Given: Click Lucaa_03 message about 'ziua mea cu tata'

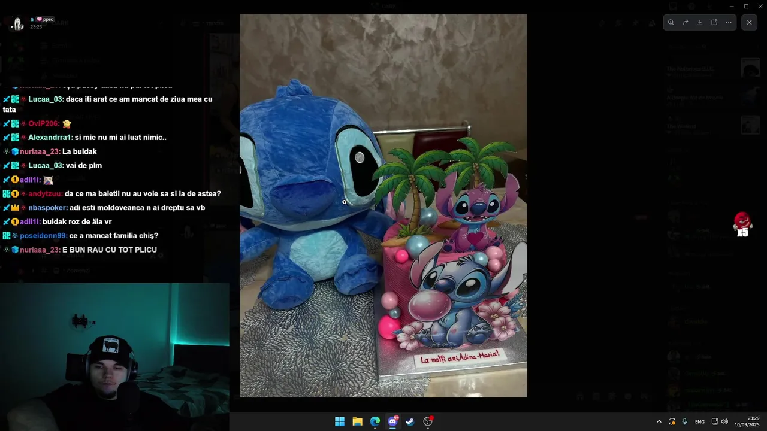Looking at the screenshot, I should coord(108,104).
